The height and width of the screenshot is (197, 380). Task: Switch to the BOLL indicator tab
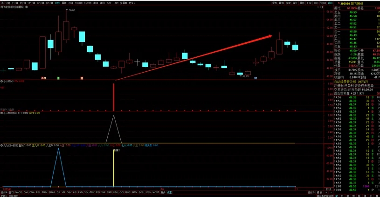click(x=141, y=192)
